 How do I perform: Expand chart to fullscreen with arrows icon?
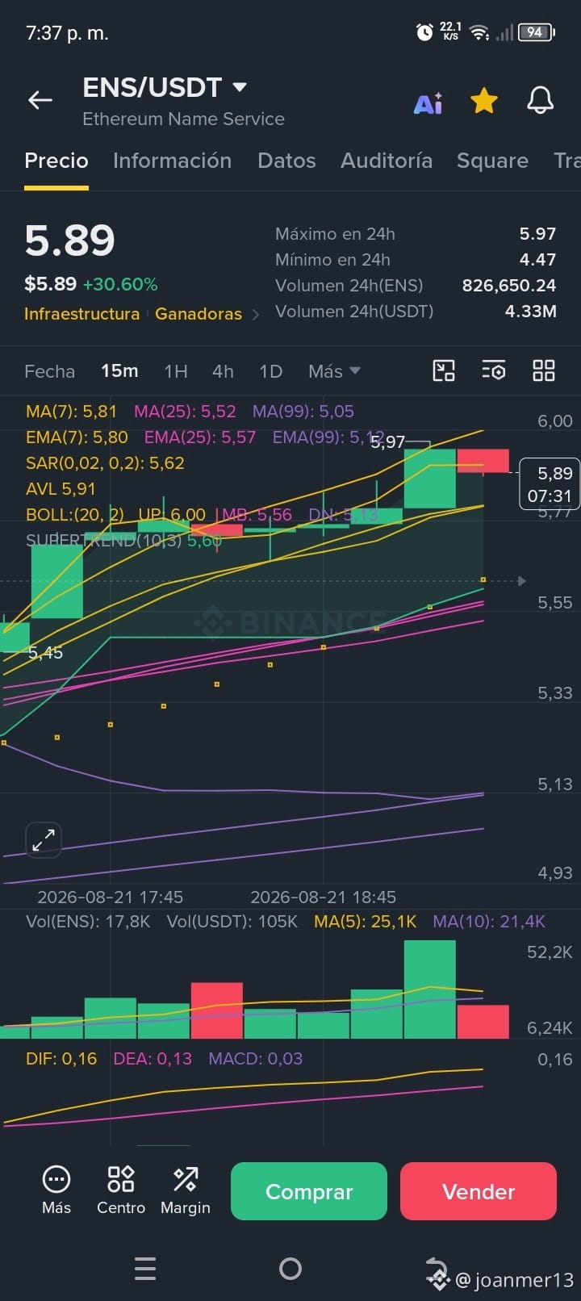click(44, 840)
